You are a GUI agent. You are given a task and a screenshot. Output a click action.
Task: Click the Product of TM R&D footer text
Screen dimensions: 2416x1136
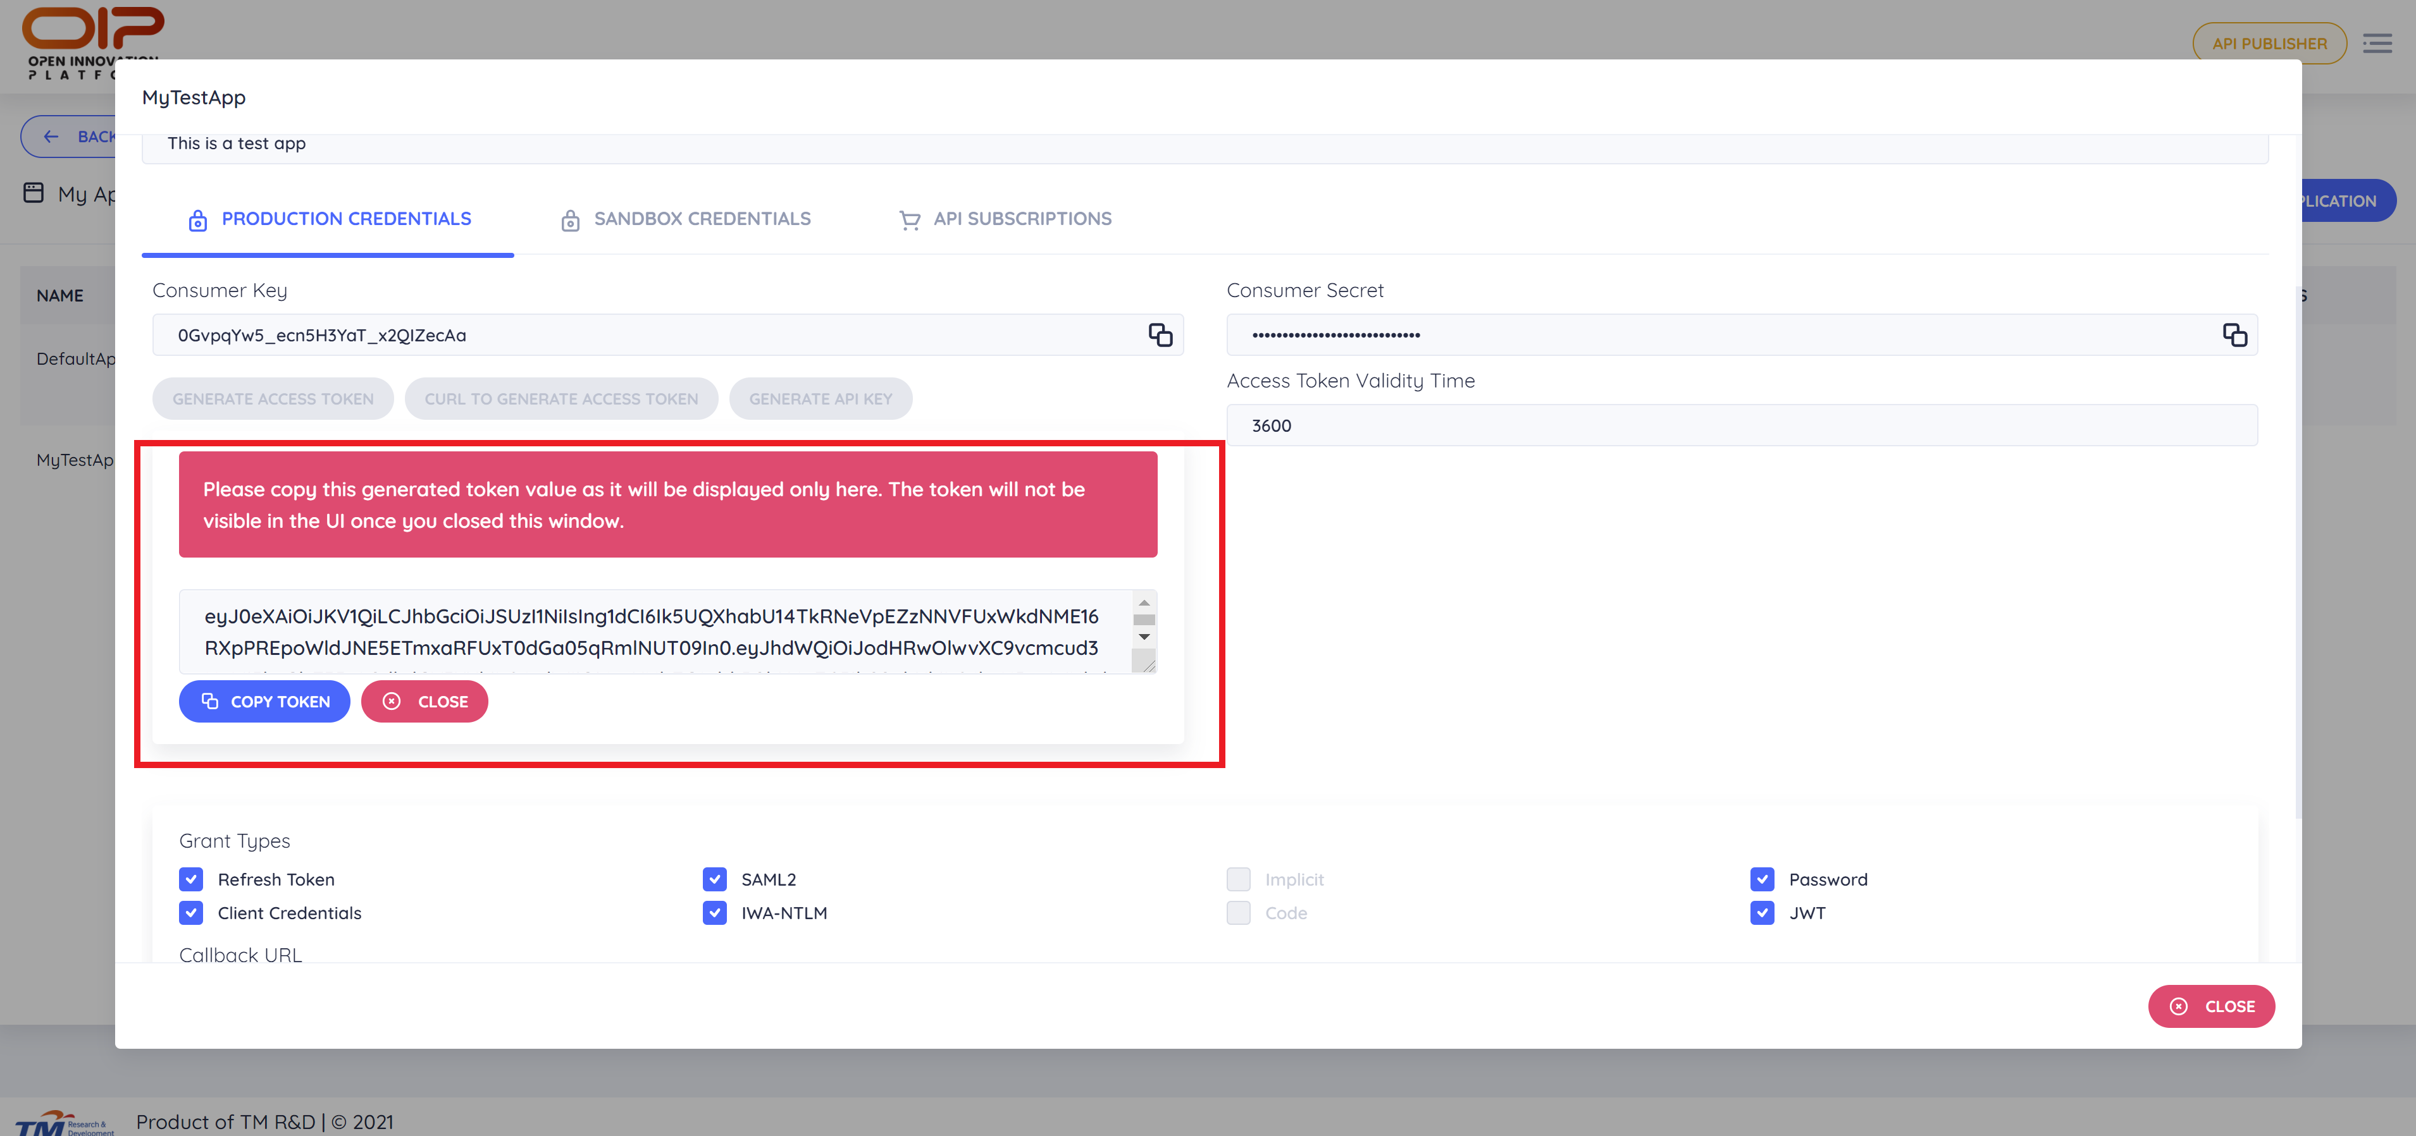[x=264, y=1122]
